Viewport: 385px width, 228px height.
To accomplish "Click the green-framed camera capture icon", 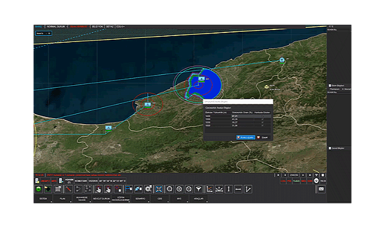I will pyautogui.click(x=48, y=189).
